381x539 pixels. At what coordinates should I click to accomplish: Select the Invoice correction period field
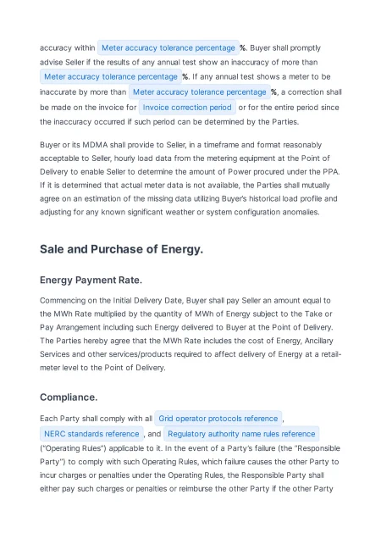(187, 108)
